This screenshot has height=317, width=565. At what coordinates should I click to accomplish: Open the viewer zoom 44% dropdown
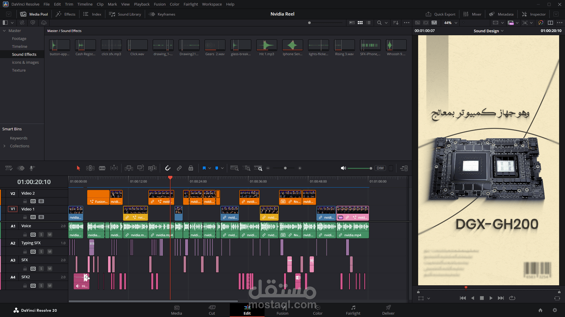(451, 23)
